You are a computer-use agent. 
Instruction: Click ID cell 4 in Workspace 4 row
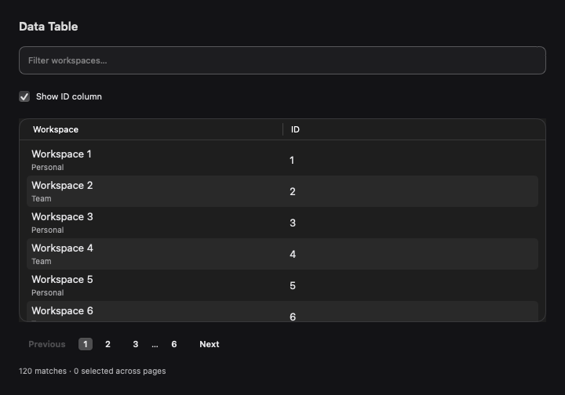pos(293,254)
